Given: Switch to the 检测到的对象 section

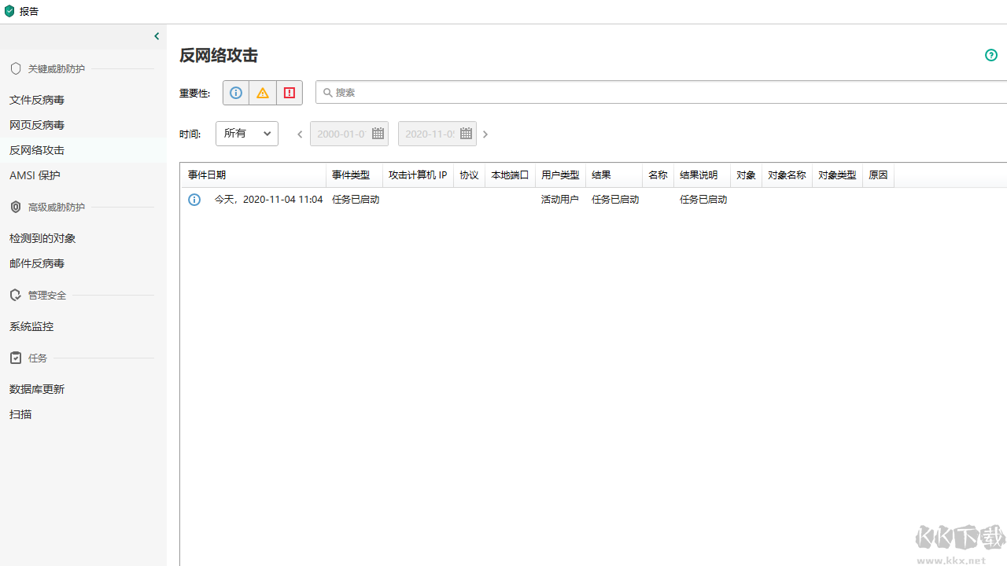Looking at the screenshot, I should (x=42, y=238).
